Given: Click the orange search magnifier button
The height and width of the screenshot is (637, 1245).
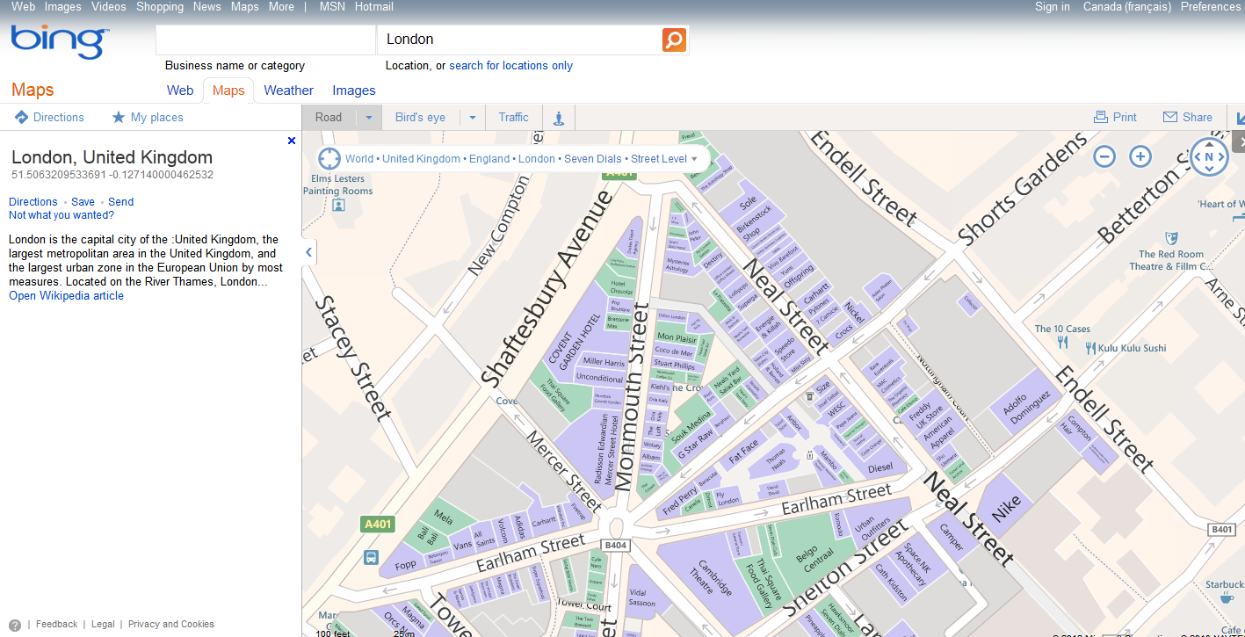Looking at the screenshot, I should tap(673, 39).
